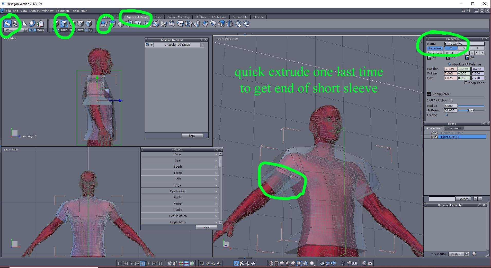Select the Relative radio button
The height and width of the screenshot is (268, 491).
coord(467,64)
